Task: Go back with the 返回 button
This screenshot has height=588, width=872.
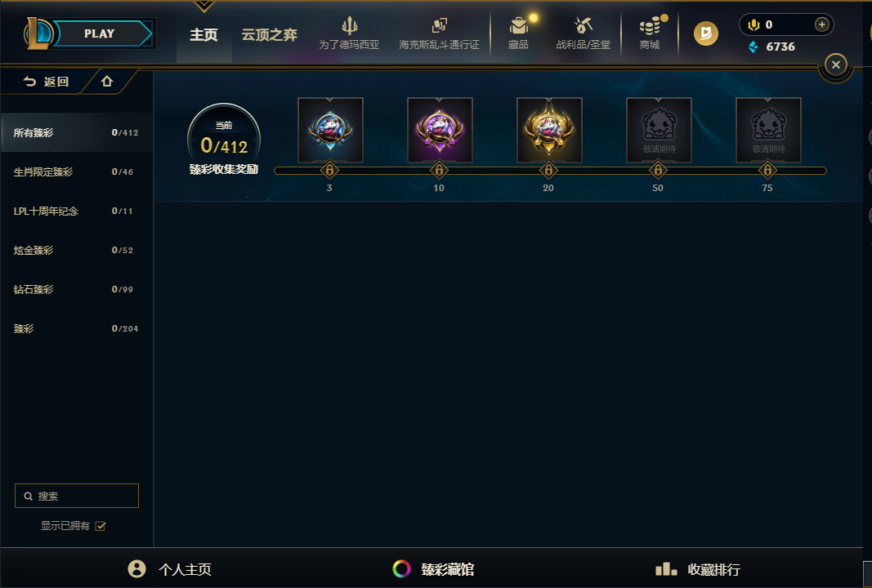Action: (x=46, y=82)
